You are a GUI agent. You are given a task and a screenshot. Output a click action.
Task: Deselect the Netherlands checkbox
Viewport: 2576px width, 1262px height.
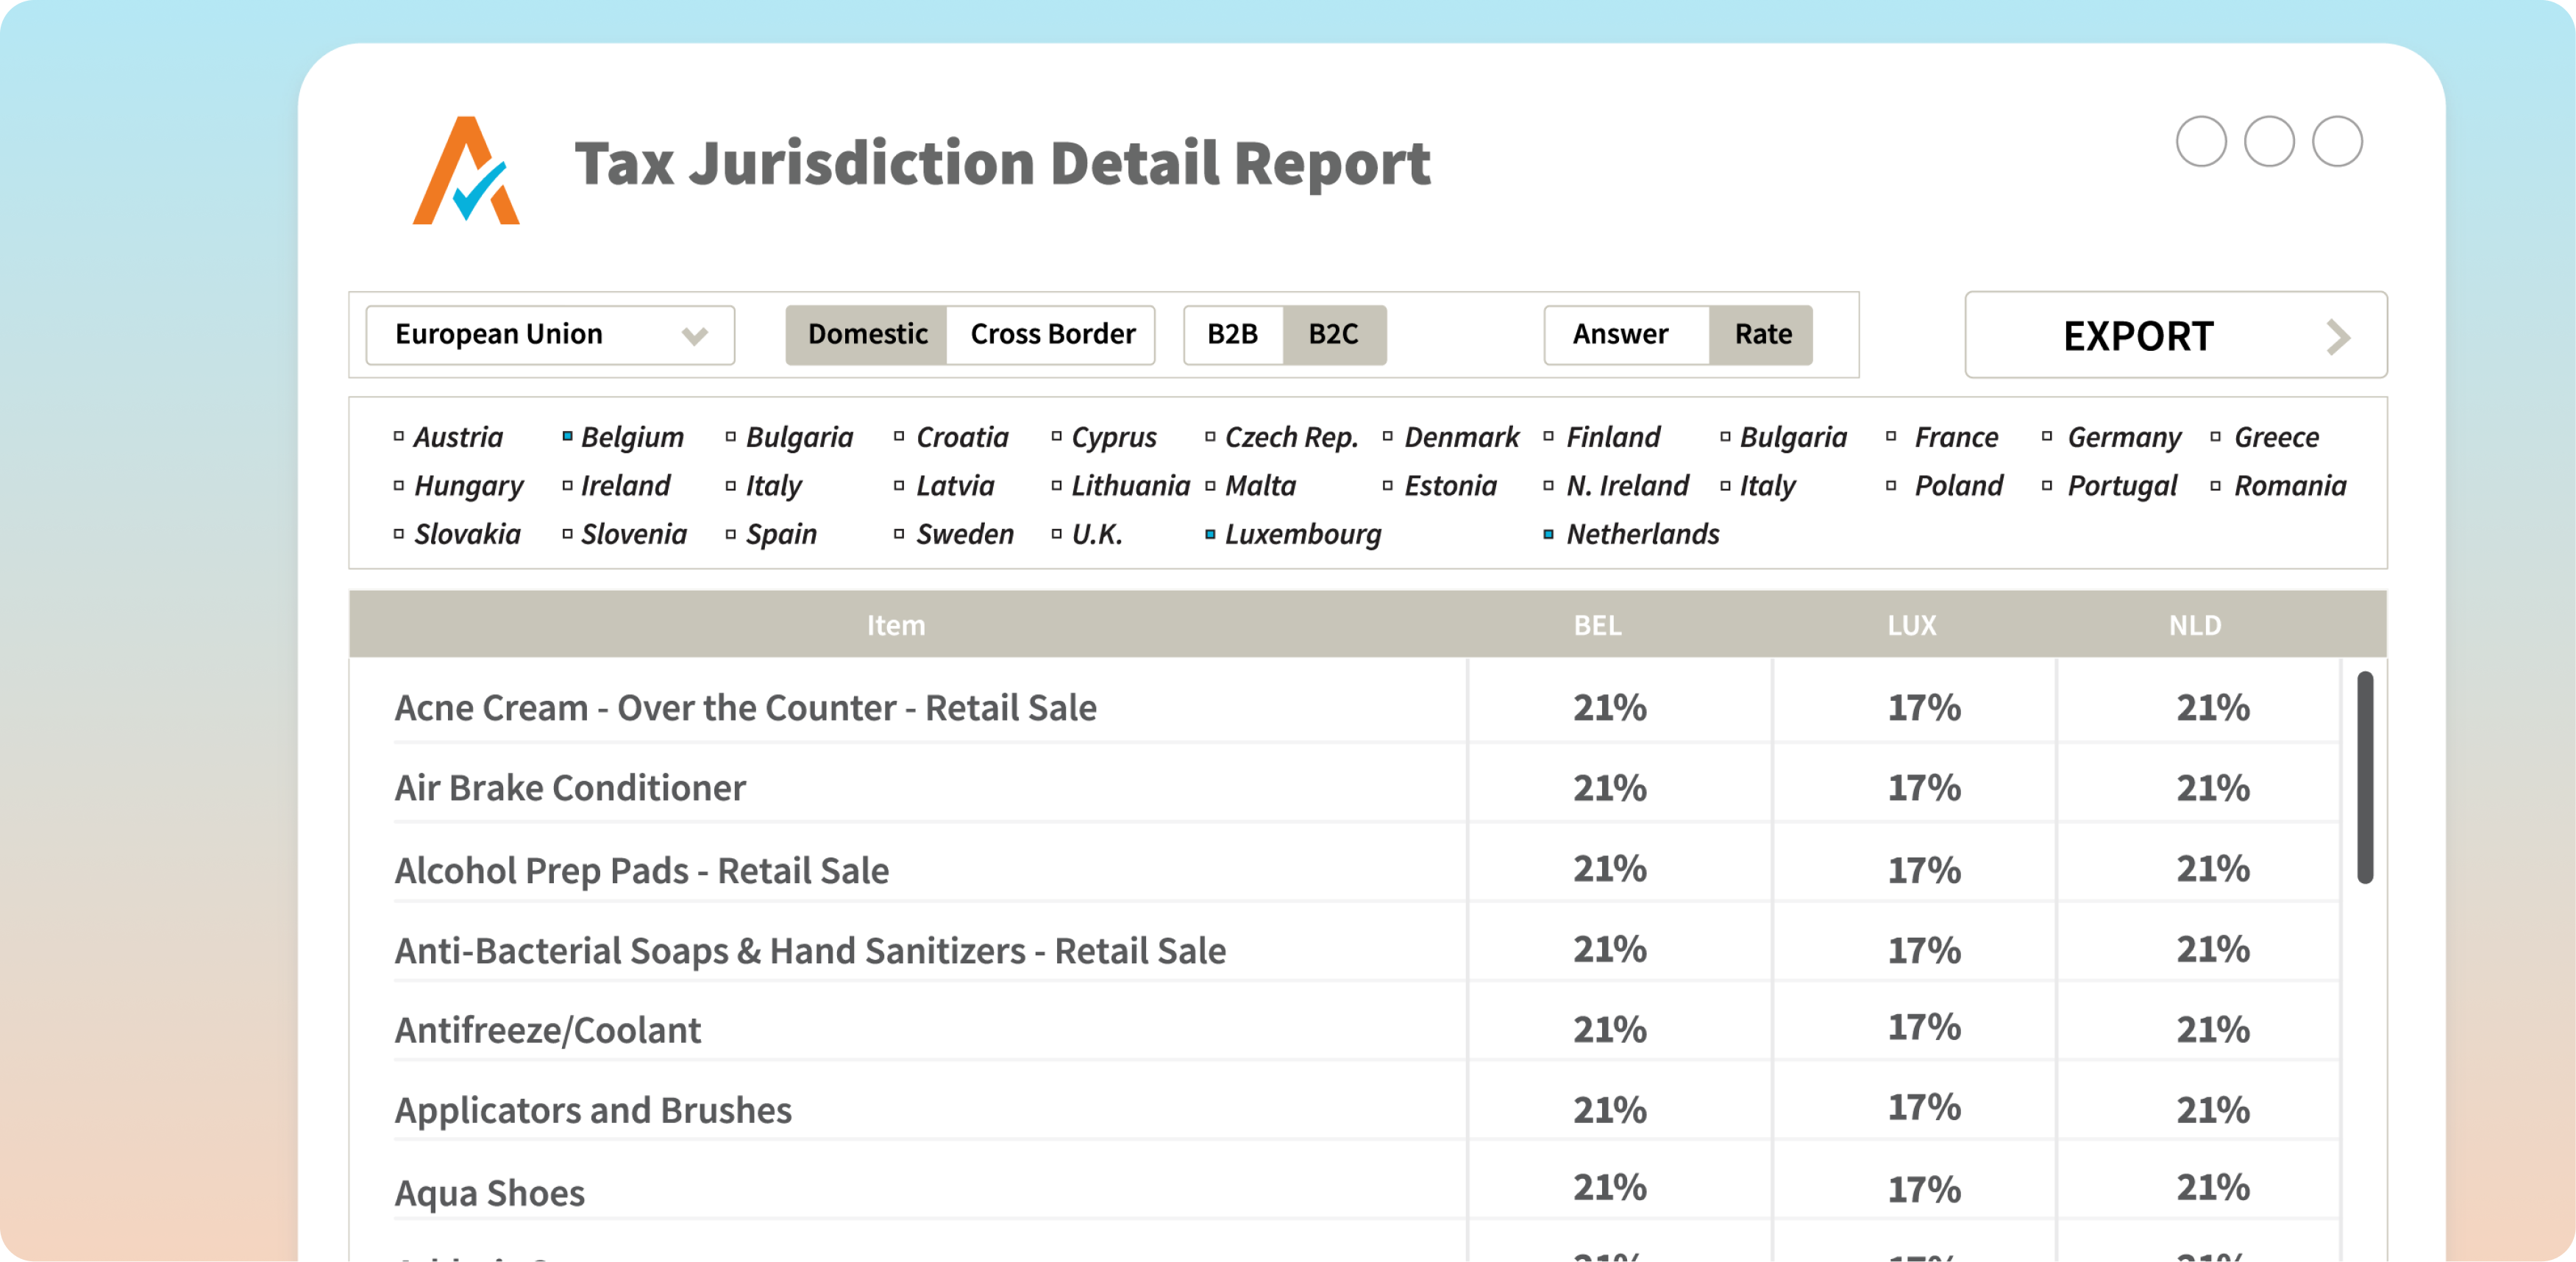[1548, 534]
